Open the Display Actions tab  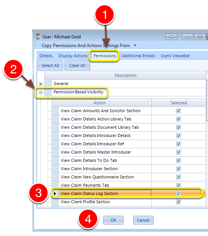[73, 56]
